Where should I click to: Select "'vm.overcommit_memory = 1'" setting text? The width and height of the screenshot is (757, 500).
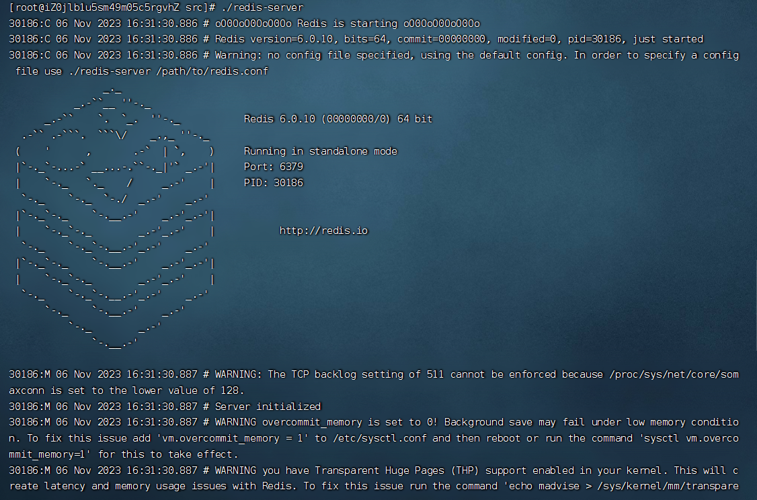234,438
